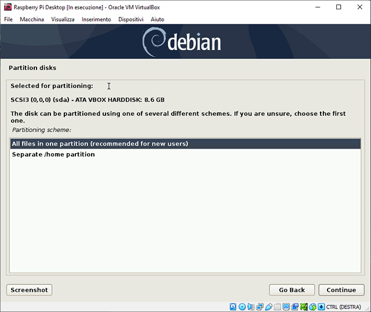Click the network adapter status icon
The height and width of the screenshot is (312, 371).
pos(259,306)
